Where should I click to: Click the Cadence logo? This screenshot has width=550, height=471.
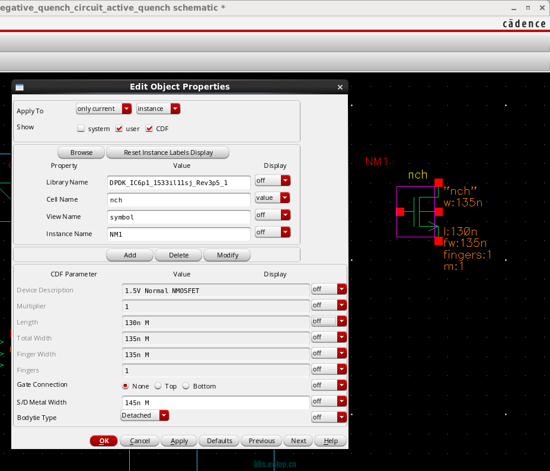[x=524, y=24]
